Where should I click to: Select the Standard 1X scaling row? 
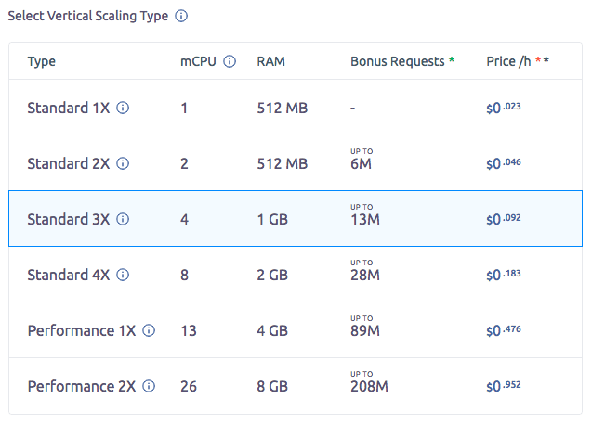coord(296,108)
